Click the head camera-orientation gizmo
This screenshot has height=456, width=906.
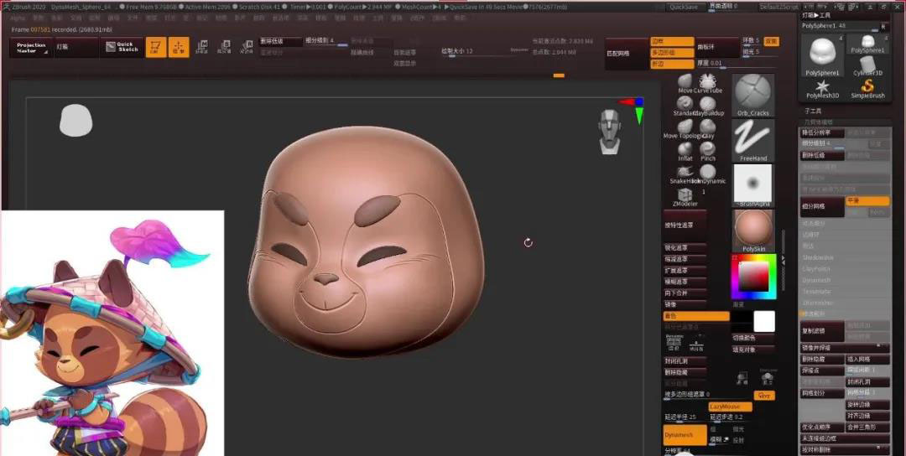click(x=609, y=132)
